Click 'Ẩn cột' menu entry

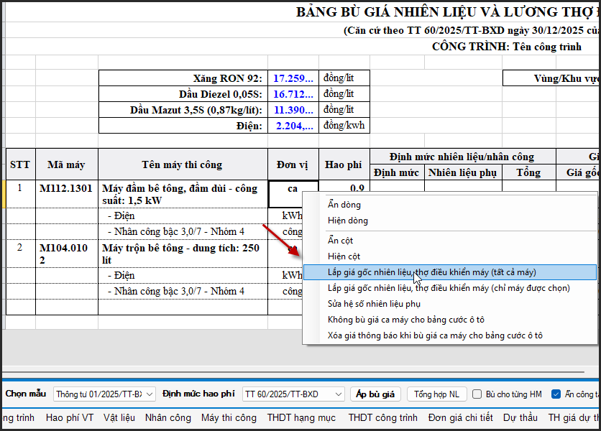click(x=340, y=241)
